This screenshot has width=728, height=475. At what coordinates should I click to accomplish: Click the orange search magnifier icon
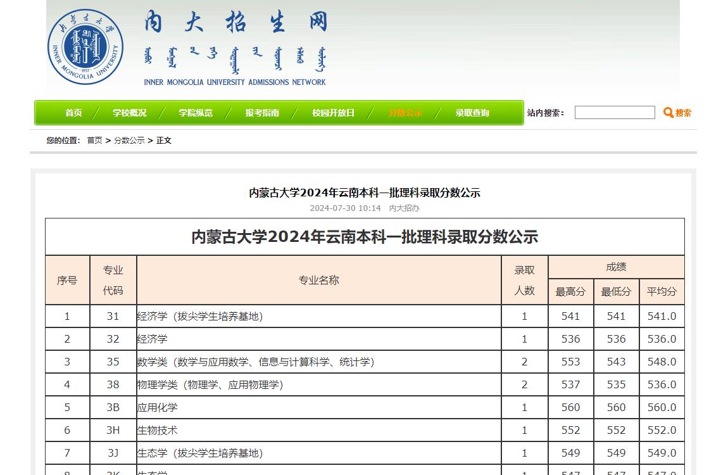pos(668,112)
